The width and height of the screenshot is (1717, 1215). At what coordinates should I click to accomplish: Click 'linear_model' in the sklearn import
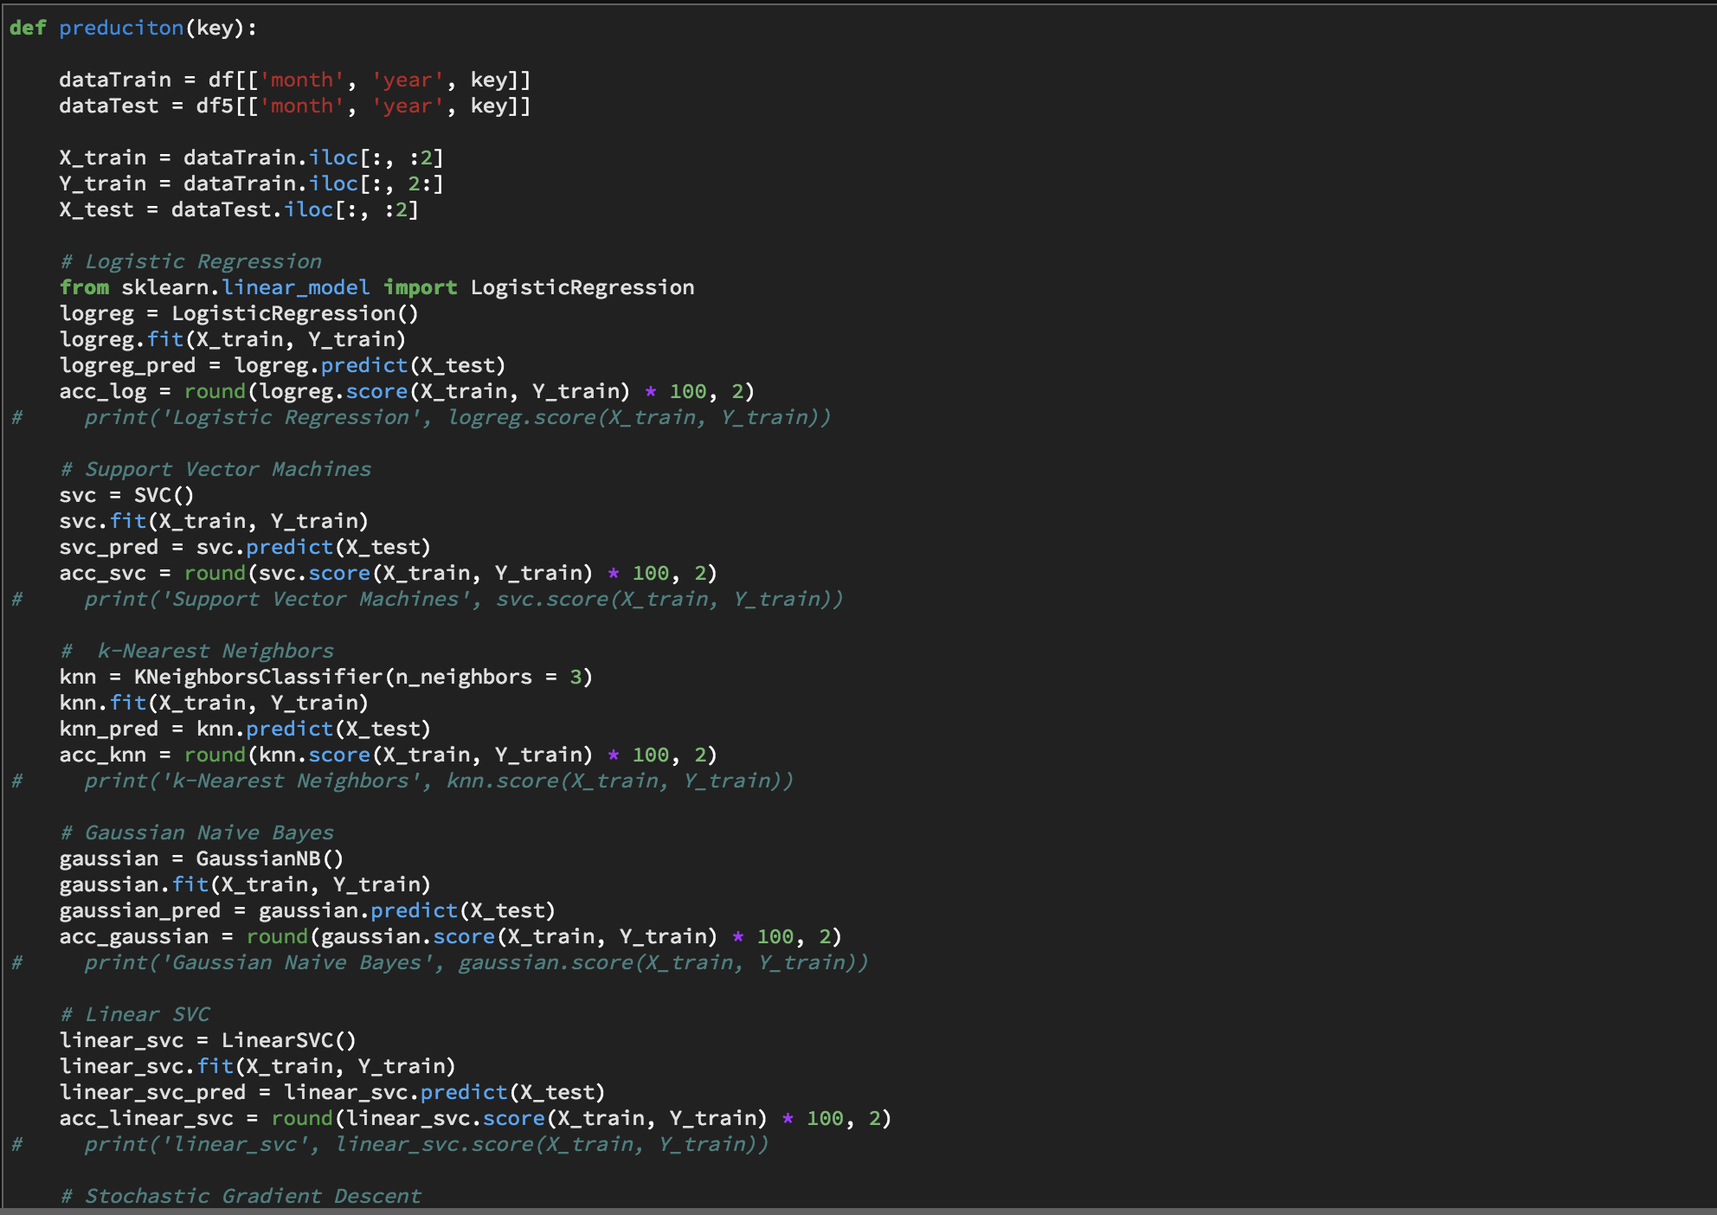click(295, 287)
